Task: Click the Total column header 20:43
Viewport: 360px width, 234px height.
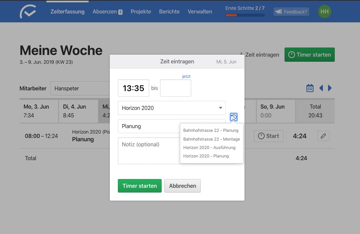Action: pyautogui.click(x=315, y=111)
